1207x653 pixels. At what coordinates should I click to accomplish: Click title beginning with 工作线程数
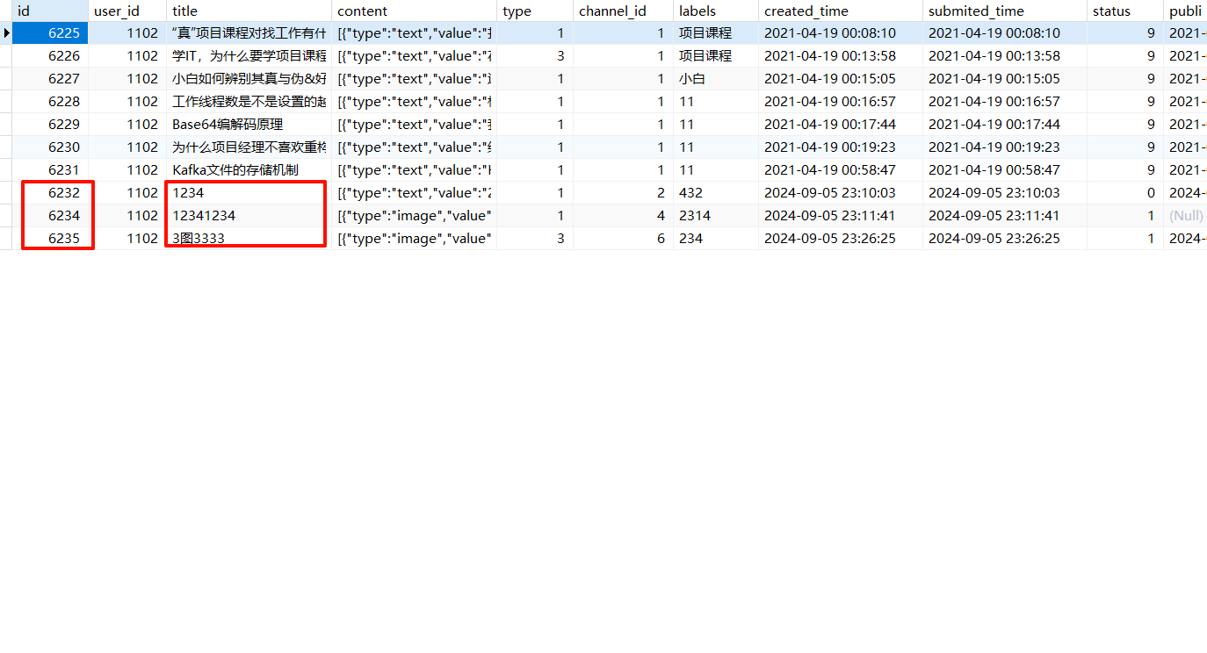pyautogui.click(x=249, y=102)
